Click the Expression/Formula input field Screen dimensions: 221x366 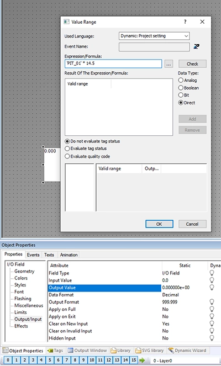(113, 63)
